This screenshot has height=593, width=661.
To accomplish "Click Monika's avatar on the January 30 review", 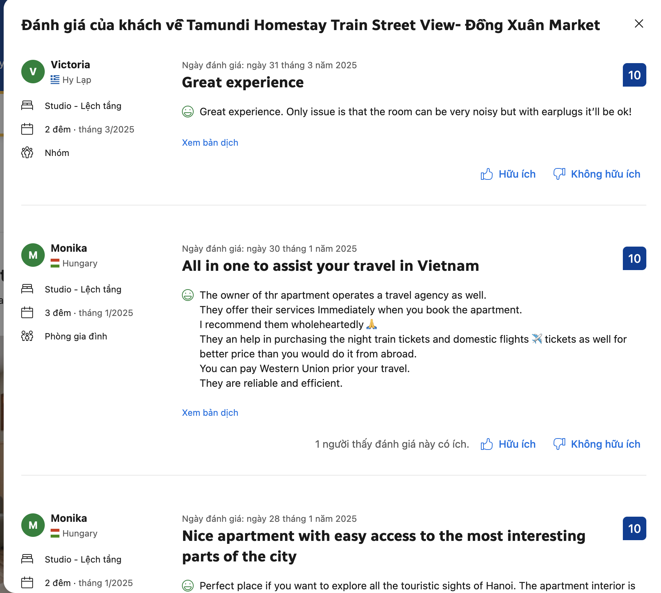I will pyautogui.click(x=33, y=255).
